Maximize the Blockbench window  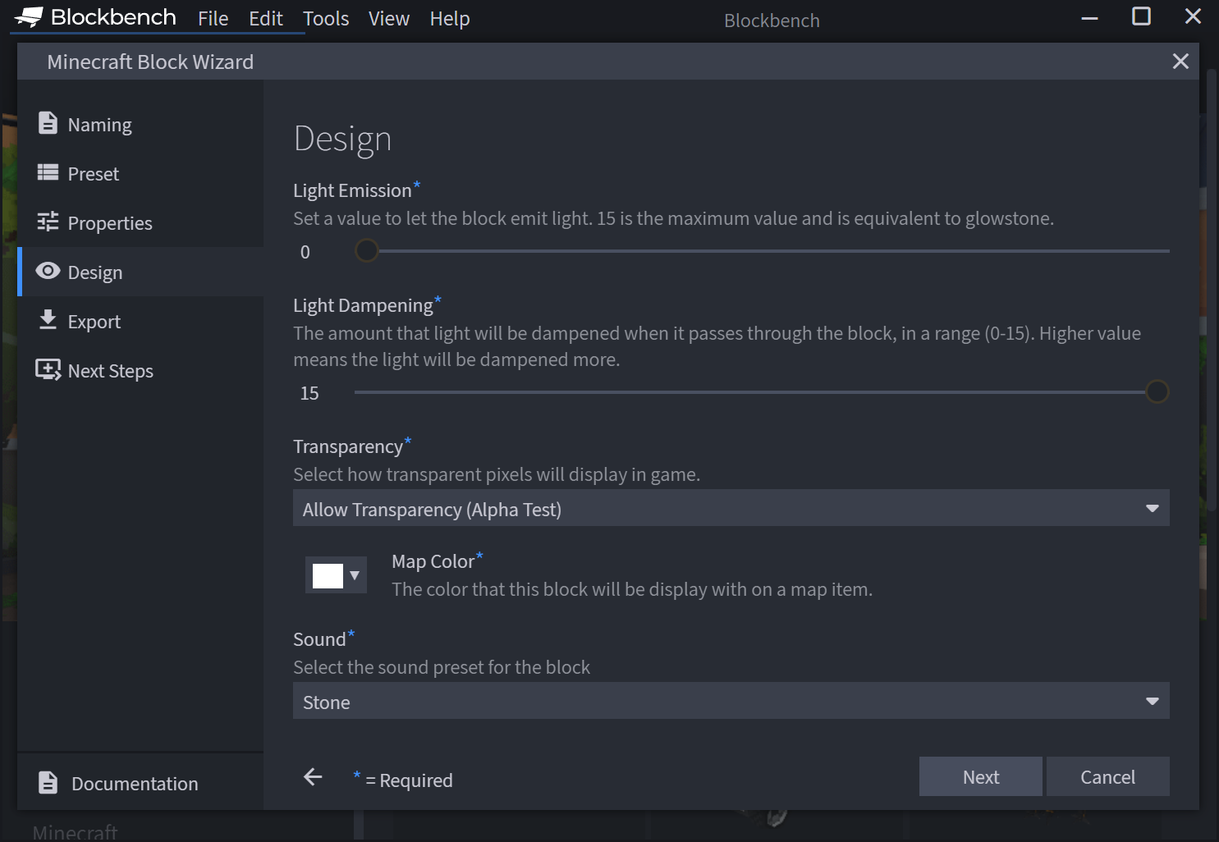coord(1142,16)
